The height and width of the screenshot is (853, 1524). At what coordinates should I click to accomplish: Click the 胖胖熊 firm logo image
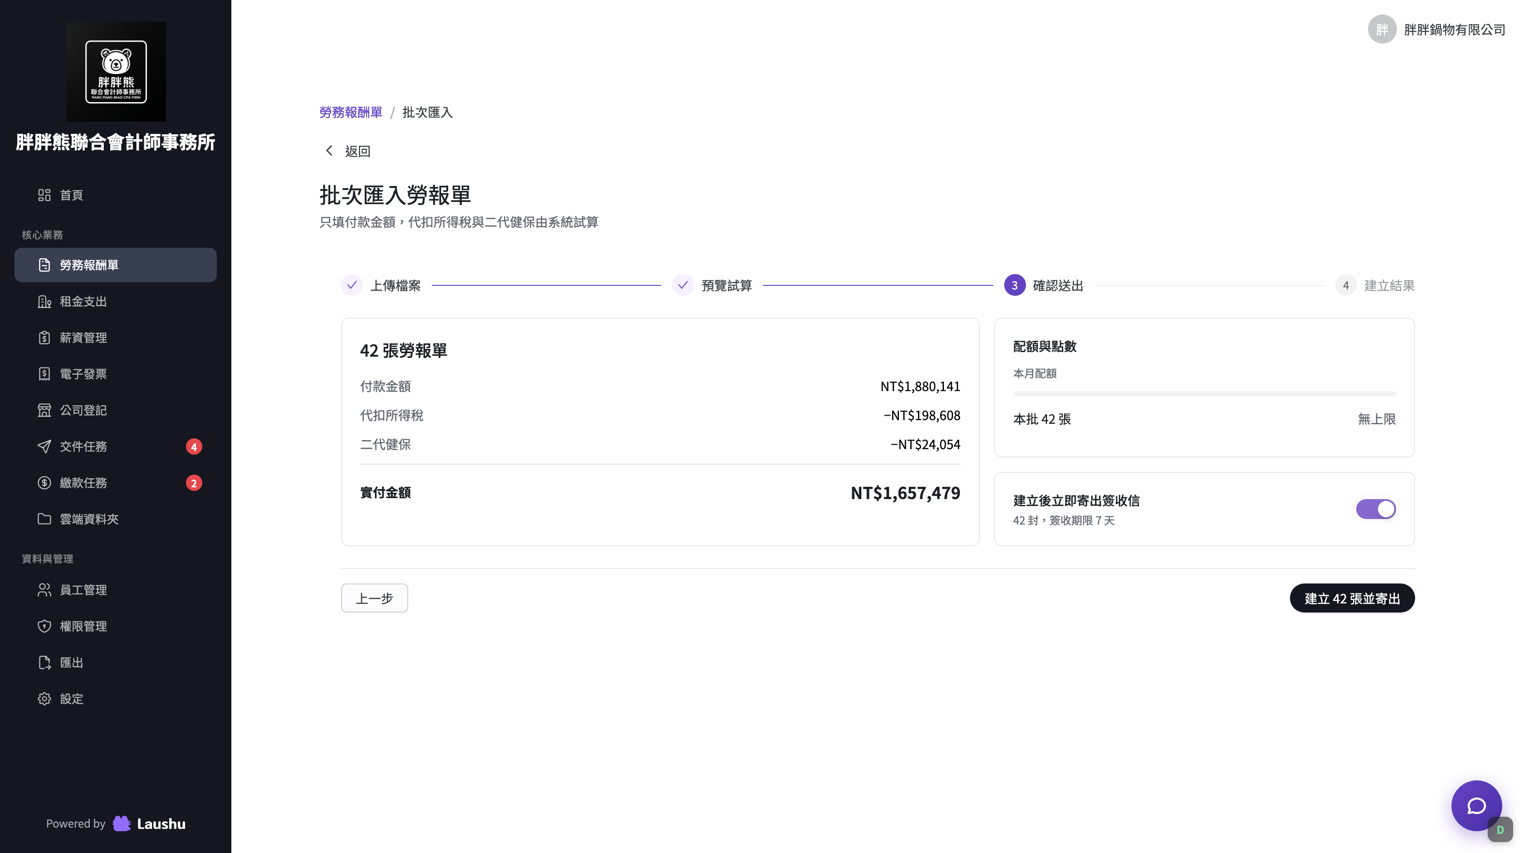pos(116,72)
